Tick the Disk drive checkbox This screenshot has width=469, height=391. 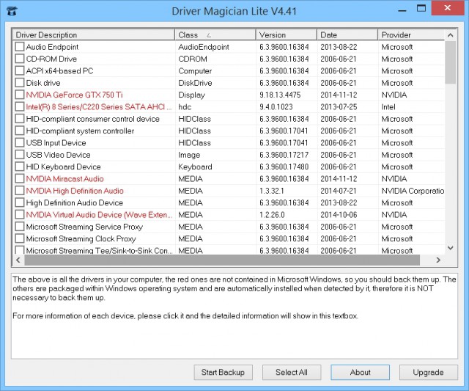pyautogui.click(x=20, y=83)
